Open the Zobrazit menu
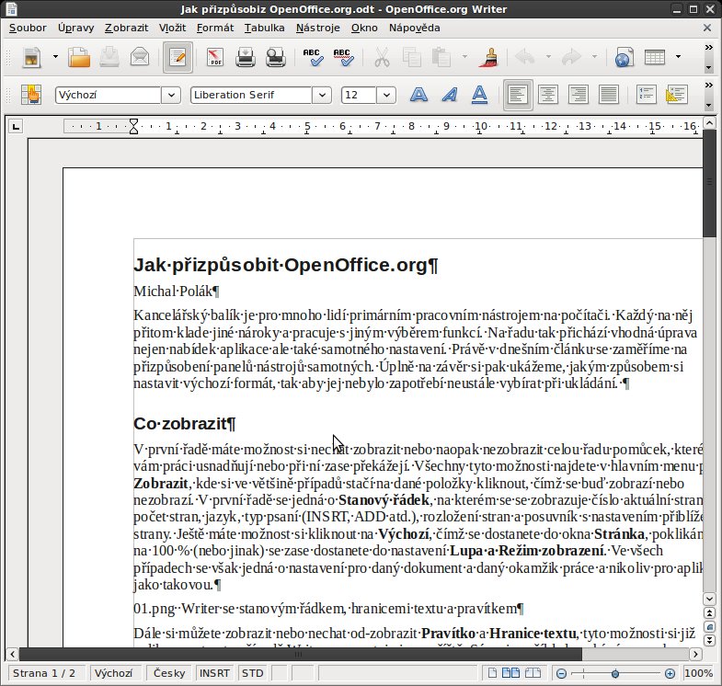The width and height of the screenshot is (722, 686). (127, 29)
